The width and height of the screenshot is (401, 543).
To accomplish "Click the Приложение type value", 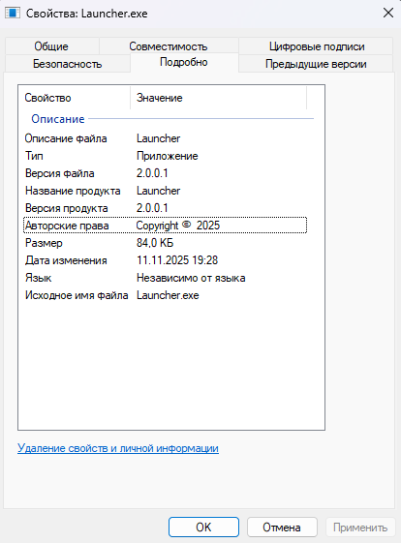I will click(x=167, y=156).
